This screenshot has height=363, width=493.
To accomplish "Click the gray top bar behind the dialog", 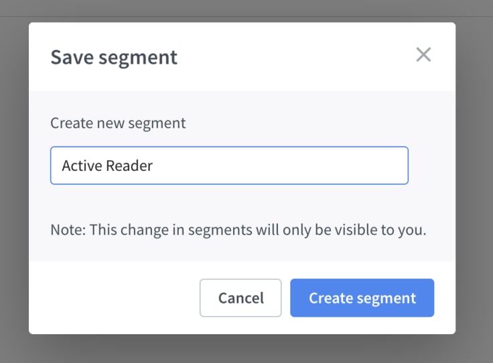I will pos(246,8).
